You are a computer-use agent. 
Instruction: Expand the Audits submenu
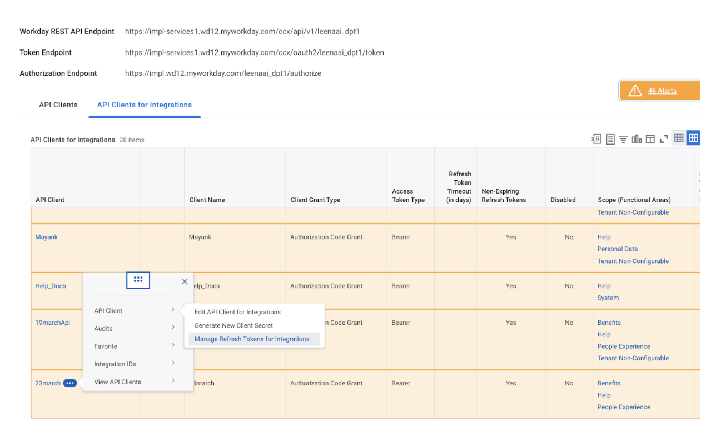(133, 329)
